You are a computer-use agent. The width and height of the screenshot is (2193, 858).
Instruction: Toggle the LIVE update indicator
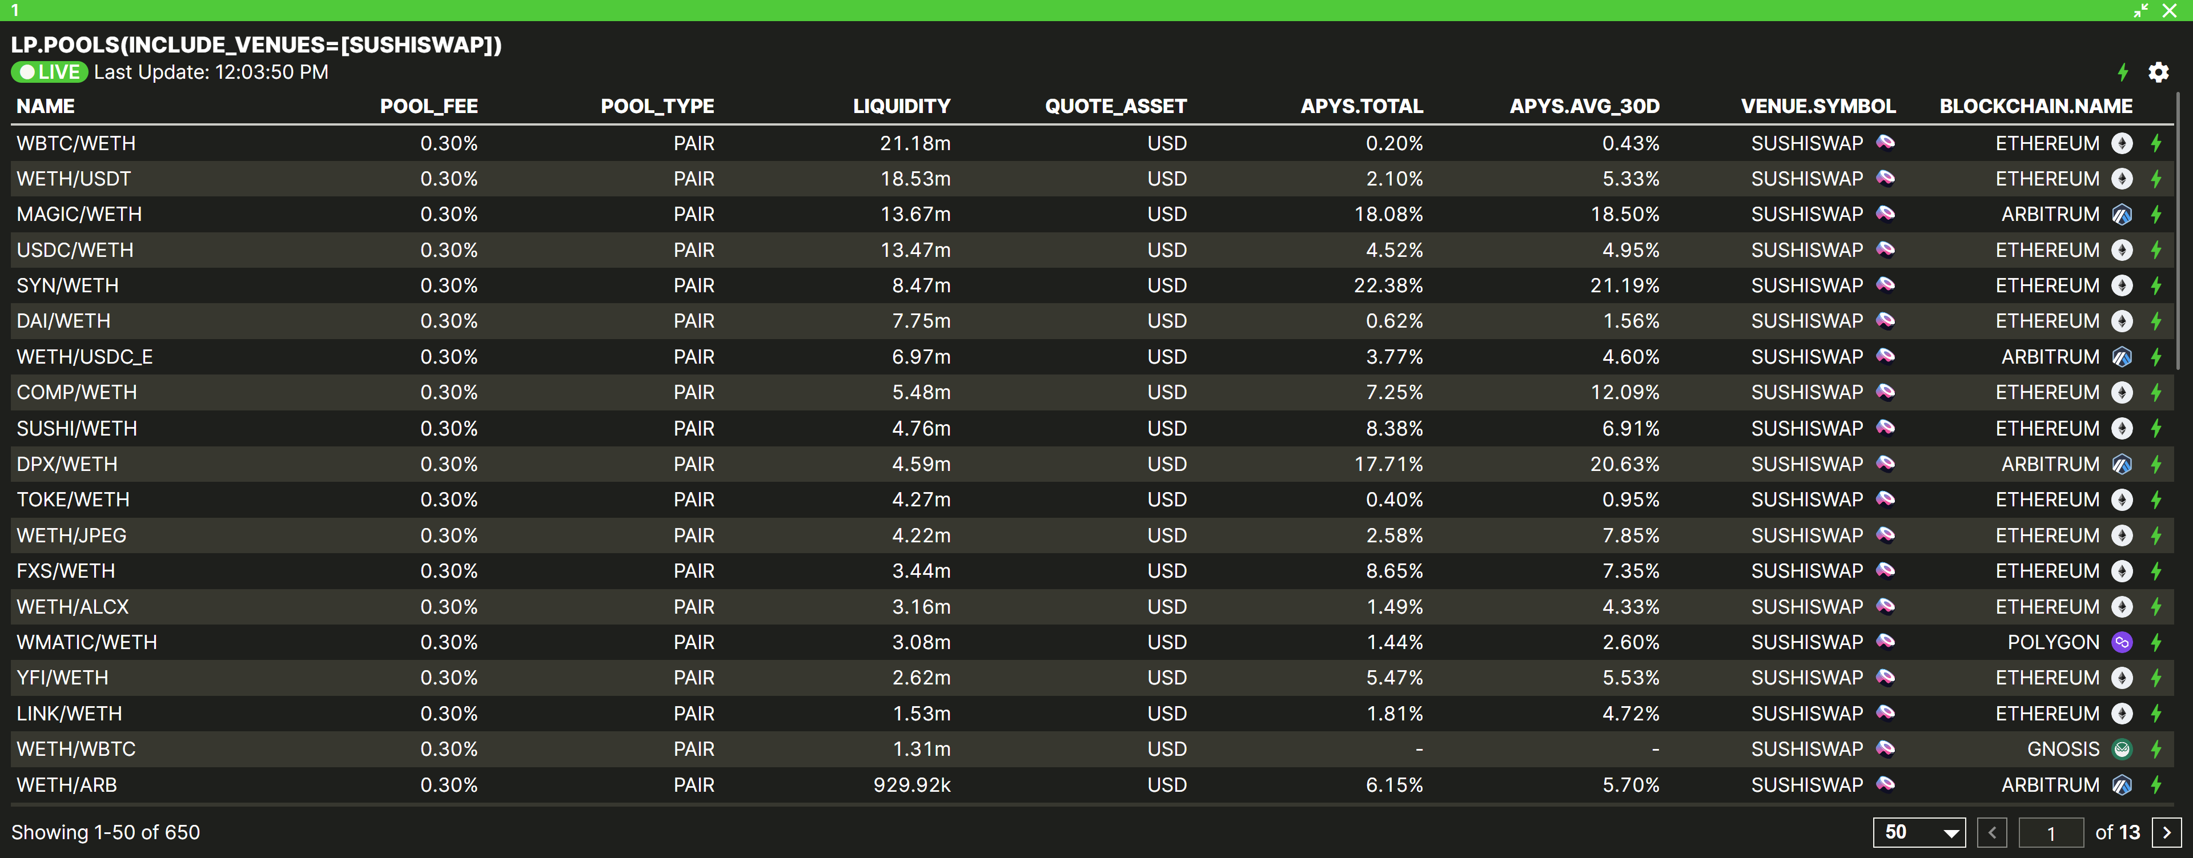[x=49, y=72]
